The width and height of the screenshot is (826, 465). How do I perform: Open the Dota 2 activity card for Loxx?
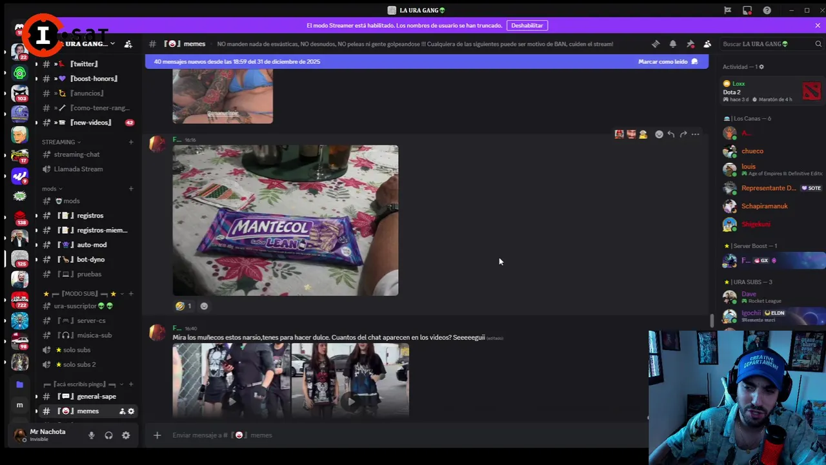click(x=772, y=91)
